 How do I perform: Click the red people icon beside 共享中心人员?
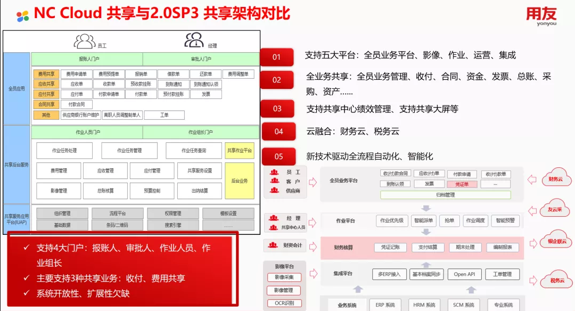[274, 227]
